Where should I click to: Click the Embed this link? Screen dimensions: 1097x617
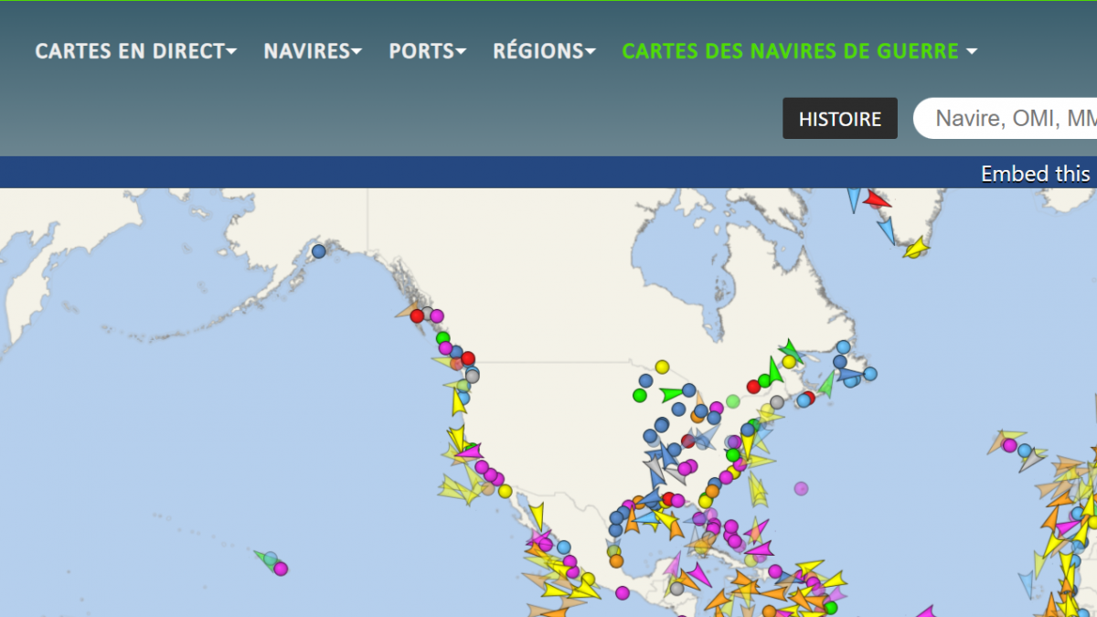[1037, 174]
